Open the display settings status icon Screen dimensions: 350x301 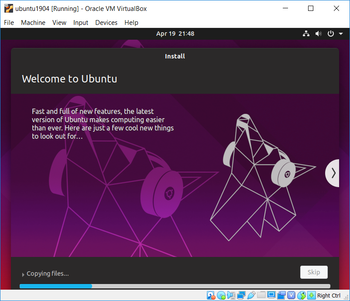[x=271, y=295]
